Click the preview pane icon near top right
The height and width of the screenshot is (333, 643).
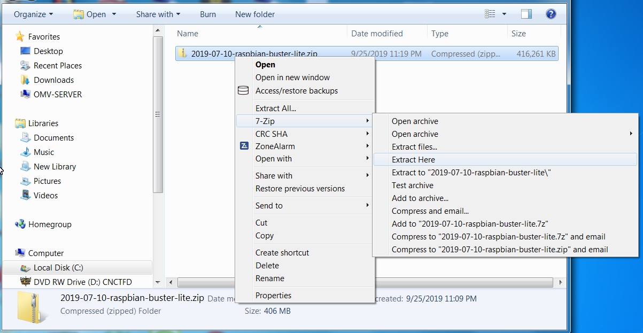(526, 13)
